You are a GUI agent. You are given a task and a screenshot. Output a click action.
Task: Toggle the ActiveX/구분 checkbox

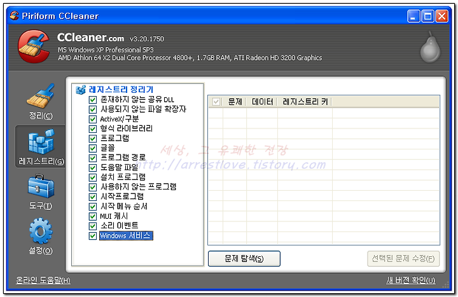pyautogui.click(x=93, y=119)
